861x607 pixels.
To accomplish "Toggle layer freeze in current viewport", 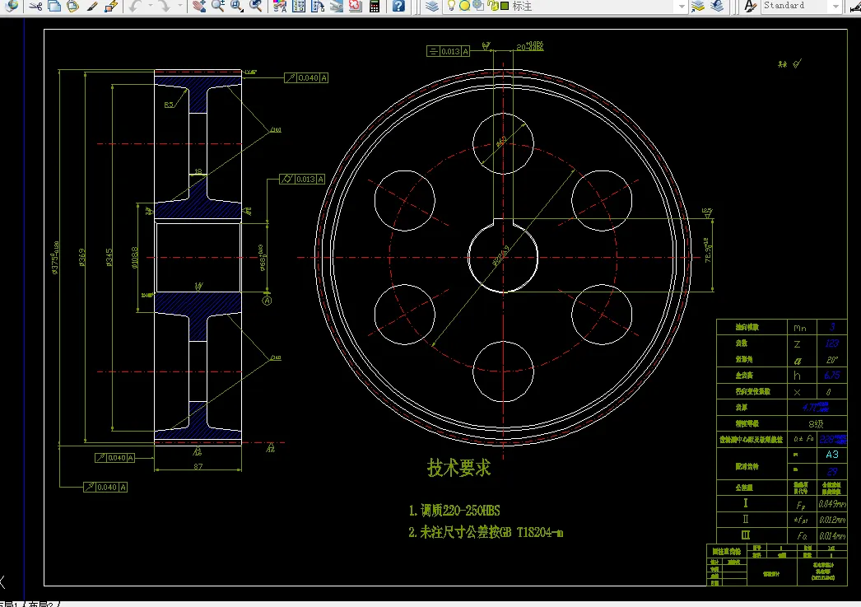I will point(478,6).
